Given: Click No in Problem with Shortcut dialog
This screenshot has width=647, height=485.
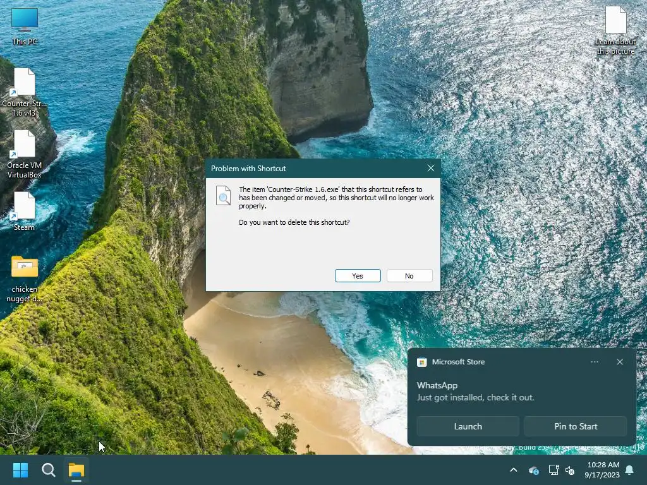Looking at the screenshot, I should [409, 276].
